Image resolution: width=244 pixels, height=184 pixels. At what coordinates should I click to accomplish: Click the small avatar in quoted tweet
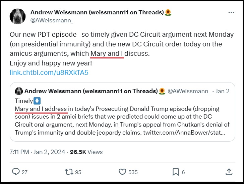(x=19, y=91)
